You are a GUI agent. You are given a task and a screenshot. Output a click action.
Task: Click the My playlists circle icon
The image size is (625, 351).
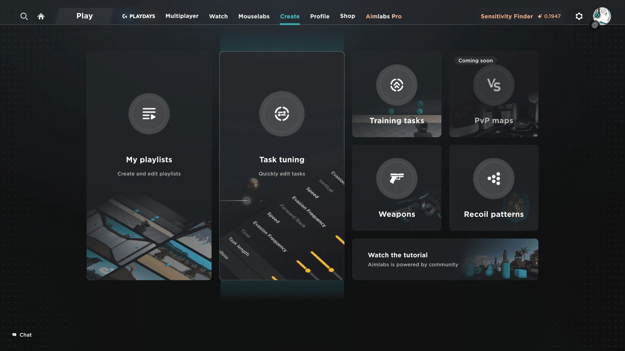(149, 114)
